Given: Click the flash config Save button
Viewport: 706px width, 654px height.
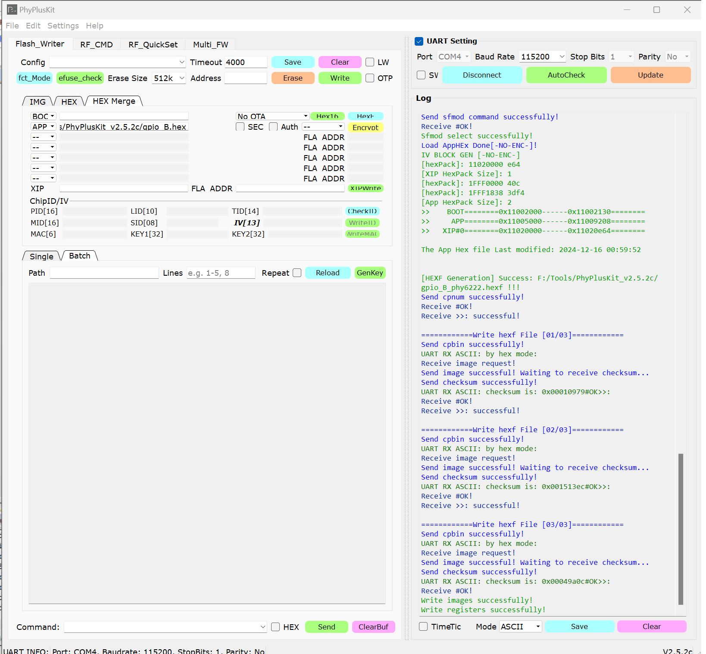Looking at the screenshot, I should tap(293, 62).
